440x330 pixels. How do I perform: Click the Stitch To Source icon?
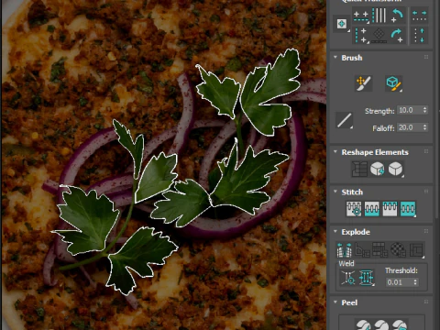390,209
